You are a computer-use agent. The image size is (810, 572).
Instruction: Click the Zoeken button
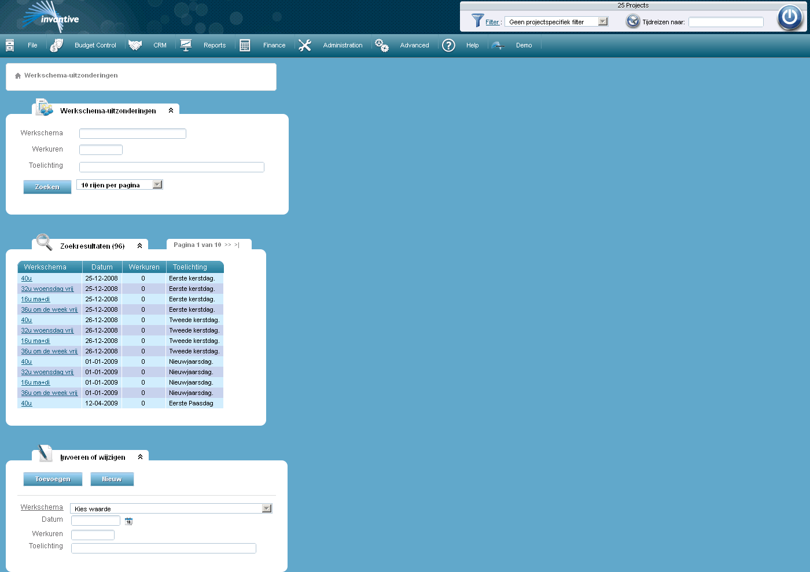[x=47, y=187]
